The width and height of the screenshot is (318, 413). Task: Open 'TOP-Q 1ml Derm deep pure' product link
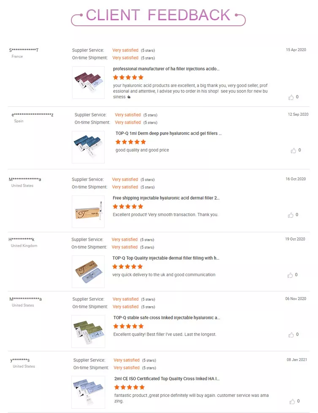[169, 133]
